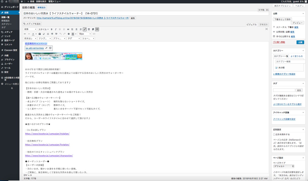The width and height of the screenshot is (308, 181).
Task: Click the ゴミ箱へ移動 link
Action: point(279,42)
